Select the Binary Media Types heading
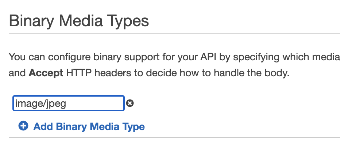Image resolution: width=340 pixels, height=146 pixels. [x=79, y=21]
